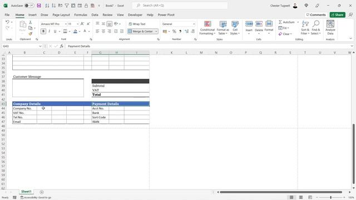This screenshot has height=200, width=356.
Task: Click the Filter funnel in the quick access toolbar
Action: [67, 6]
